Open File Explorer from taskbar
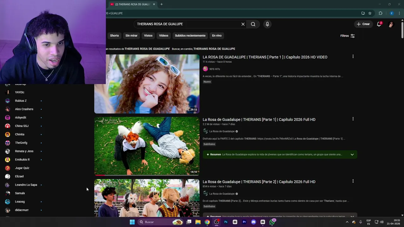The width and height of the screenshot is (404, 227). (x=198, y=222)
